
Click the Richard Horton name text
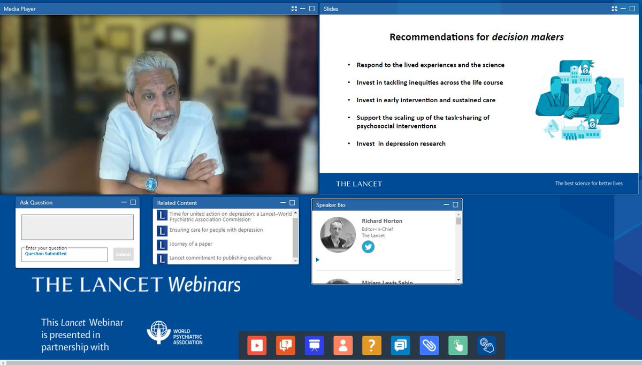pos(382,220)
